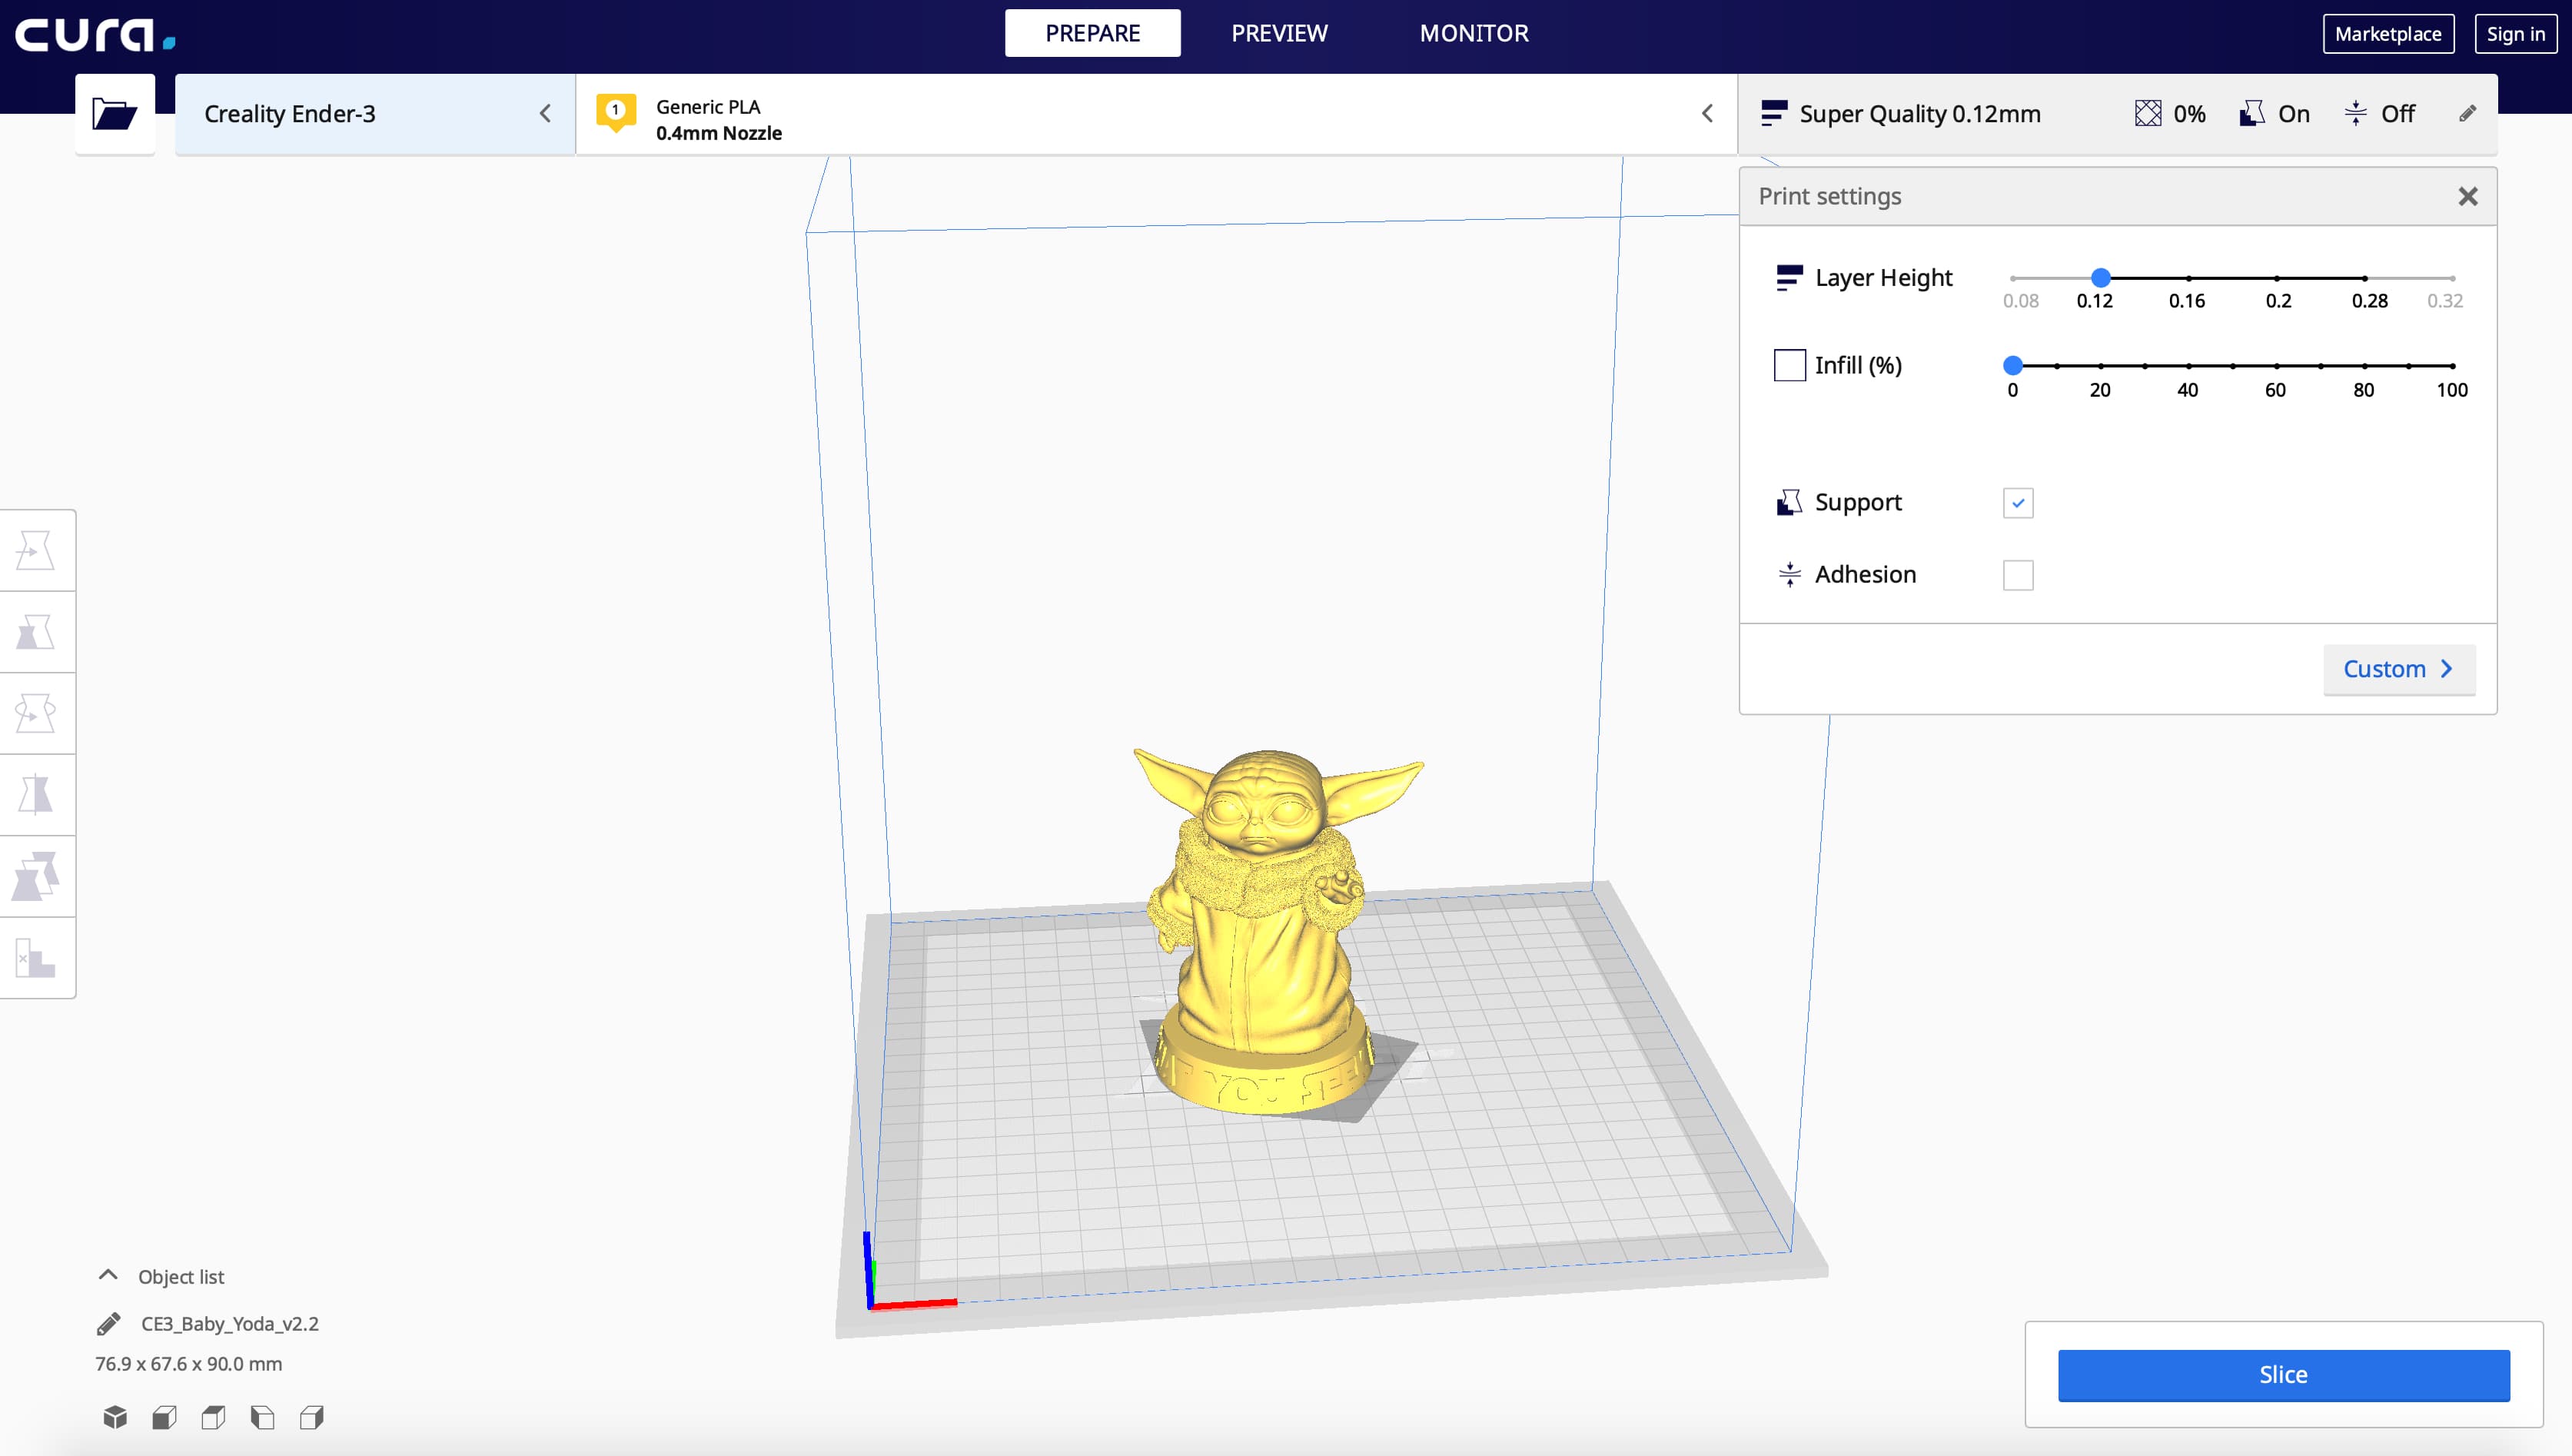This screenshot has height=1456, width=2572.
Task: Click the Print settings panel title
Action: [1829, 196]
